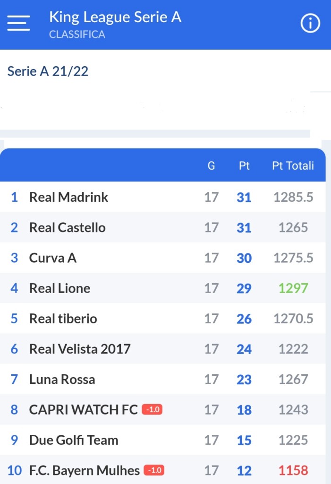Sort by the Pt column header
This screenshot has width=331, height=484.
[244, 165]
